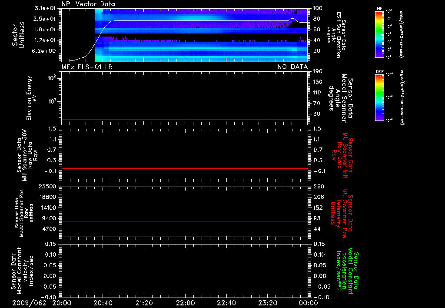Click the 100 degree elevation tick label
The image size is (445, 308).
point(318,8)
